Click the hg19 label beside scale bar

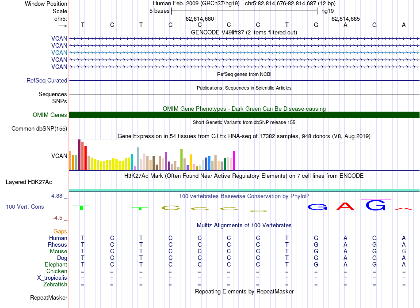[x=328, y=11]
